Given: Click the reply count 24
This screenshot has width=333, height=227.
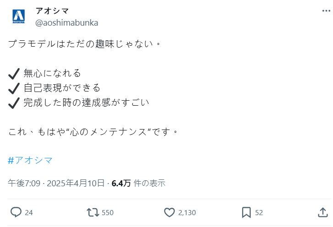Looking at the screenshot, I should [29, 213].
